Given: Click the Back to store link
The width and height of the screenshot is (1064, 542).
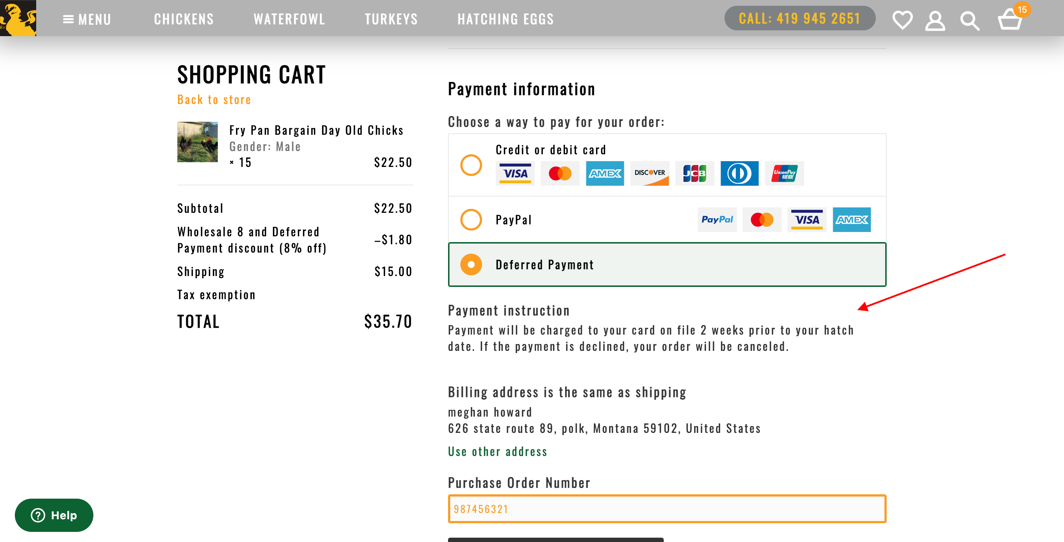Looking at the screenshot, I should click(x=214, y=99).
